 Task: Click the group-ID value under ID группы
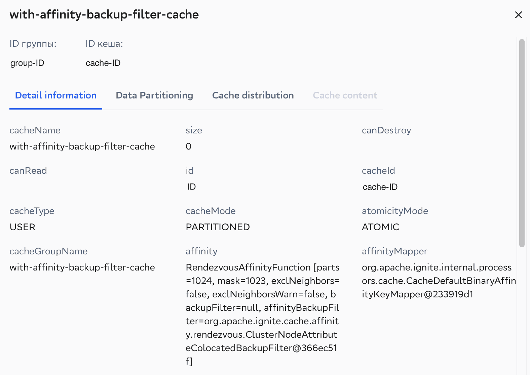click(x=27, y=63)
